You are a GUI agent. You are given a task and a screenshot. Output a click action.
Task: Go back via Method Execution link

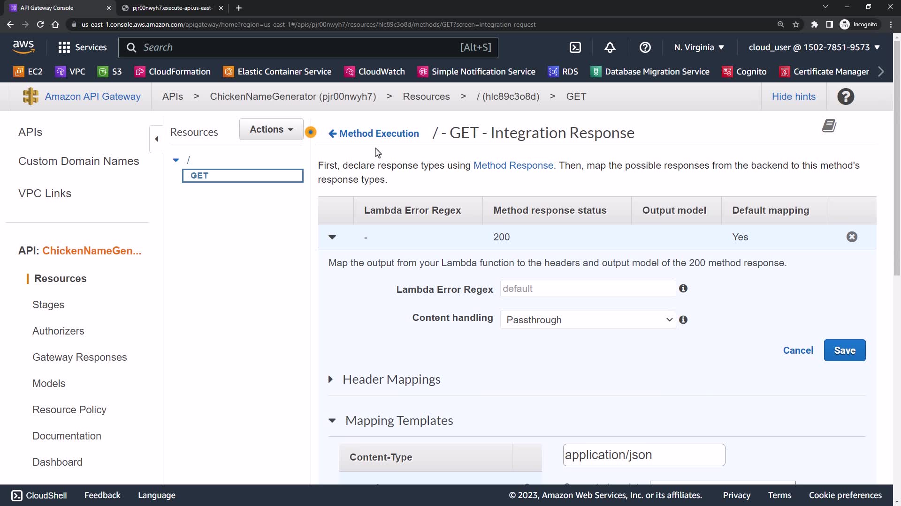[x=374, y=134]
